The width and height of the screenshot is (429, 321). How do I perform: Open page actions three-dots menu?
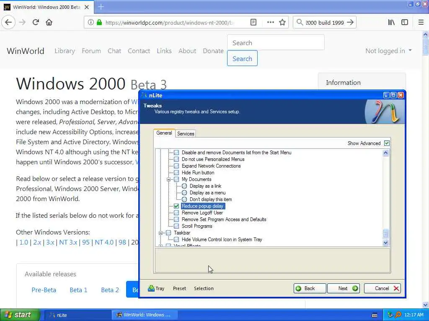tap(270, 23)
